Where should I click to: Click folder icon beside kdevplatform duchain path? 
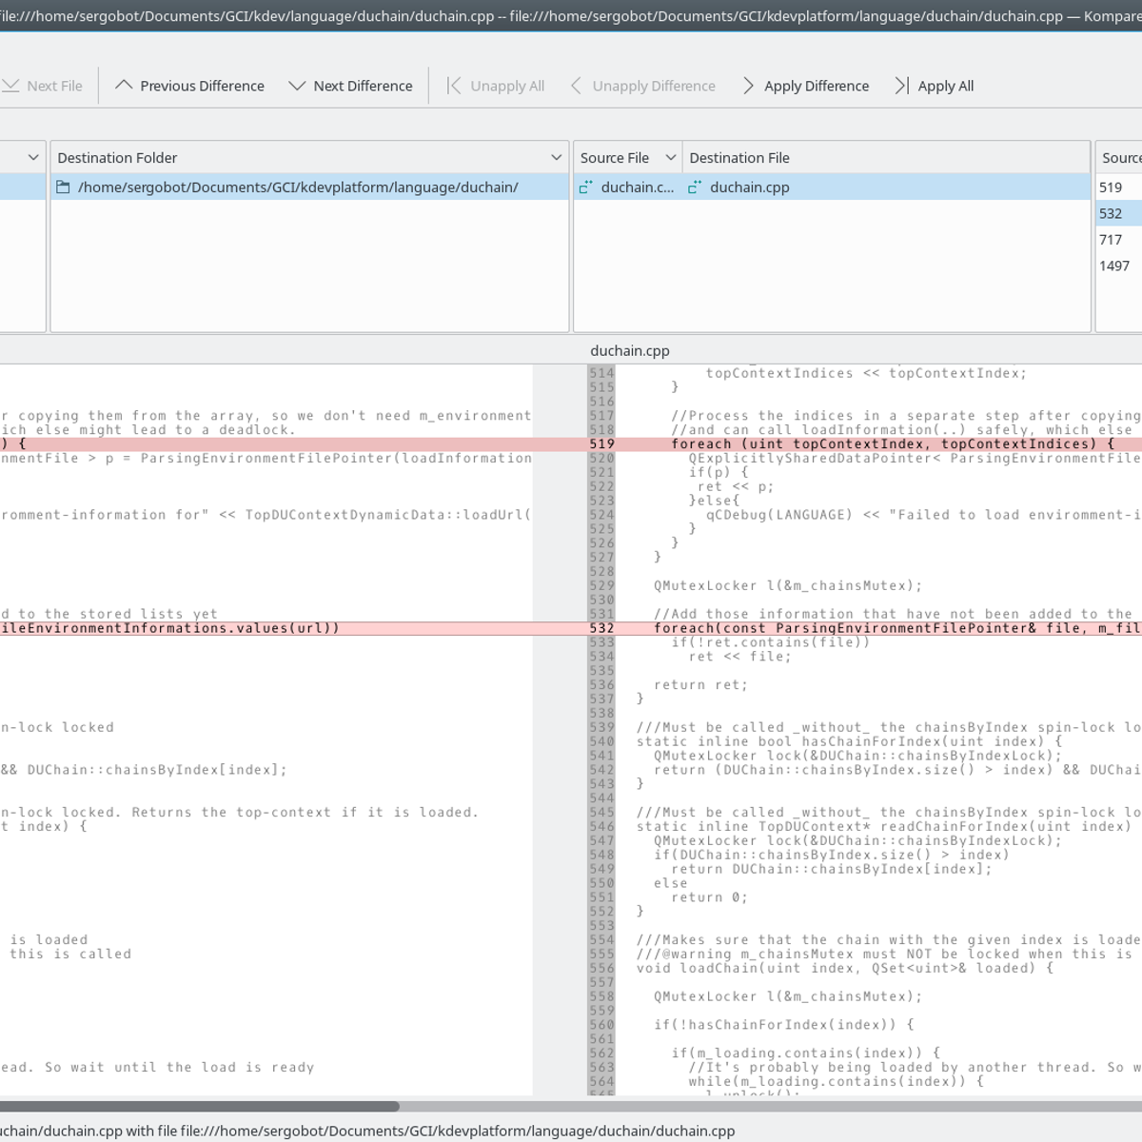click(x=64, y=187)
